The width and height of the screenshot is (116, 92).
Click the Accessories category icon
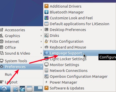pos(2,30)
